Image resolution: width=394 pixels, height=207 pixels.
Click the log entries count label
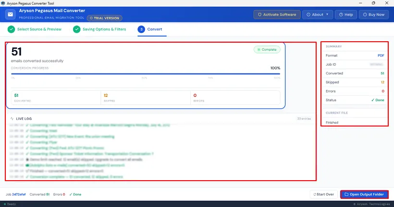[304, 118]
